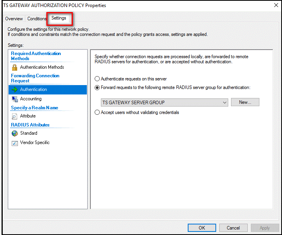282x235 pixels.
Task: Click the Forwarding Connection Request heading
Action: click(35, 78)
